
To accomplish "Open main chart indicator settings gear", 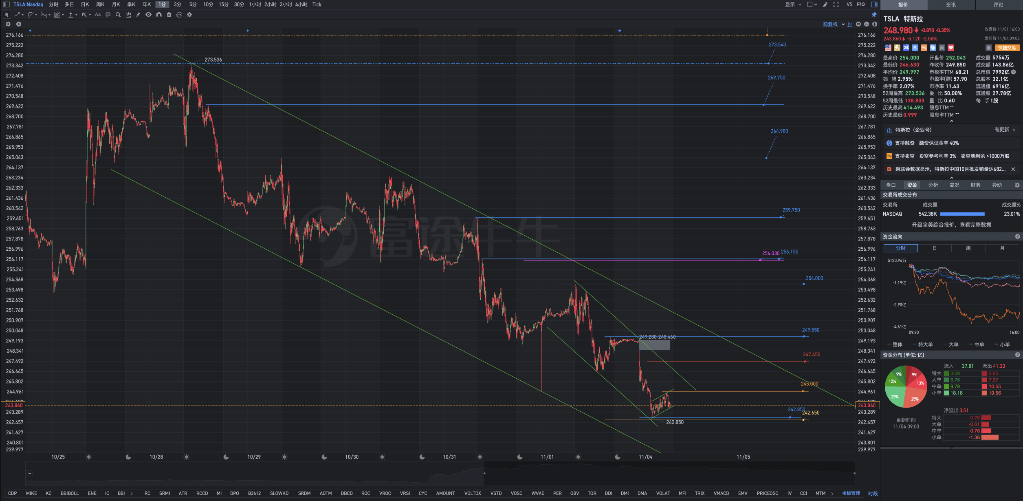I will [x=8, y=24].
